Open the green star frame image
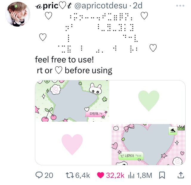The image size is (191, 185). [x=72, y=101]
